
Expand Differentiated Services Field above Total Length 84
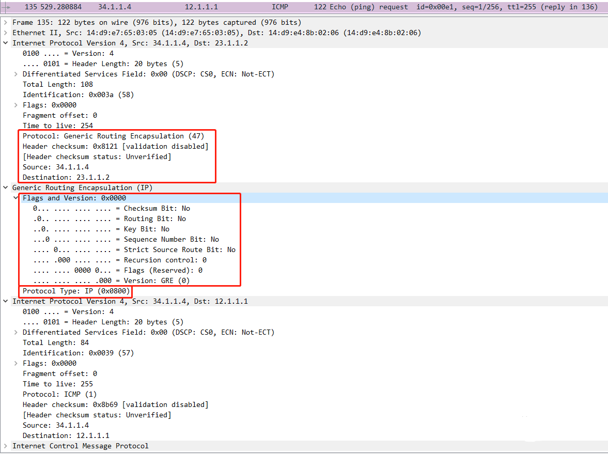(15, 332)
